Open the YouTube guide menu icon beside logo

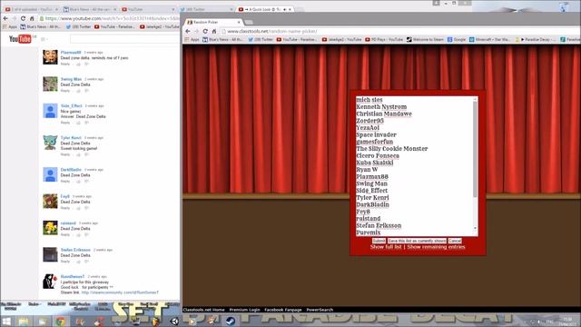(44, 39)
